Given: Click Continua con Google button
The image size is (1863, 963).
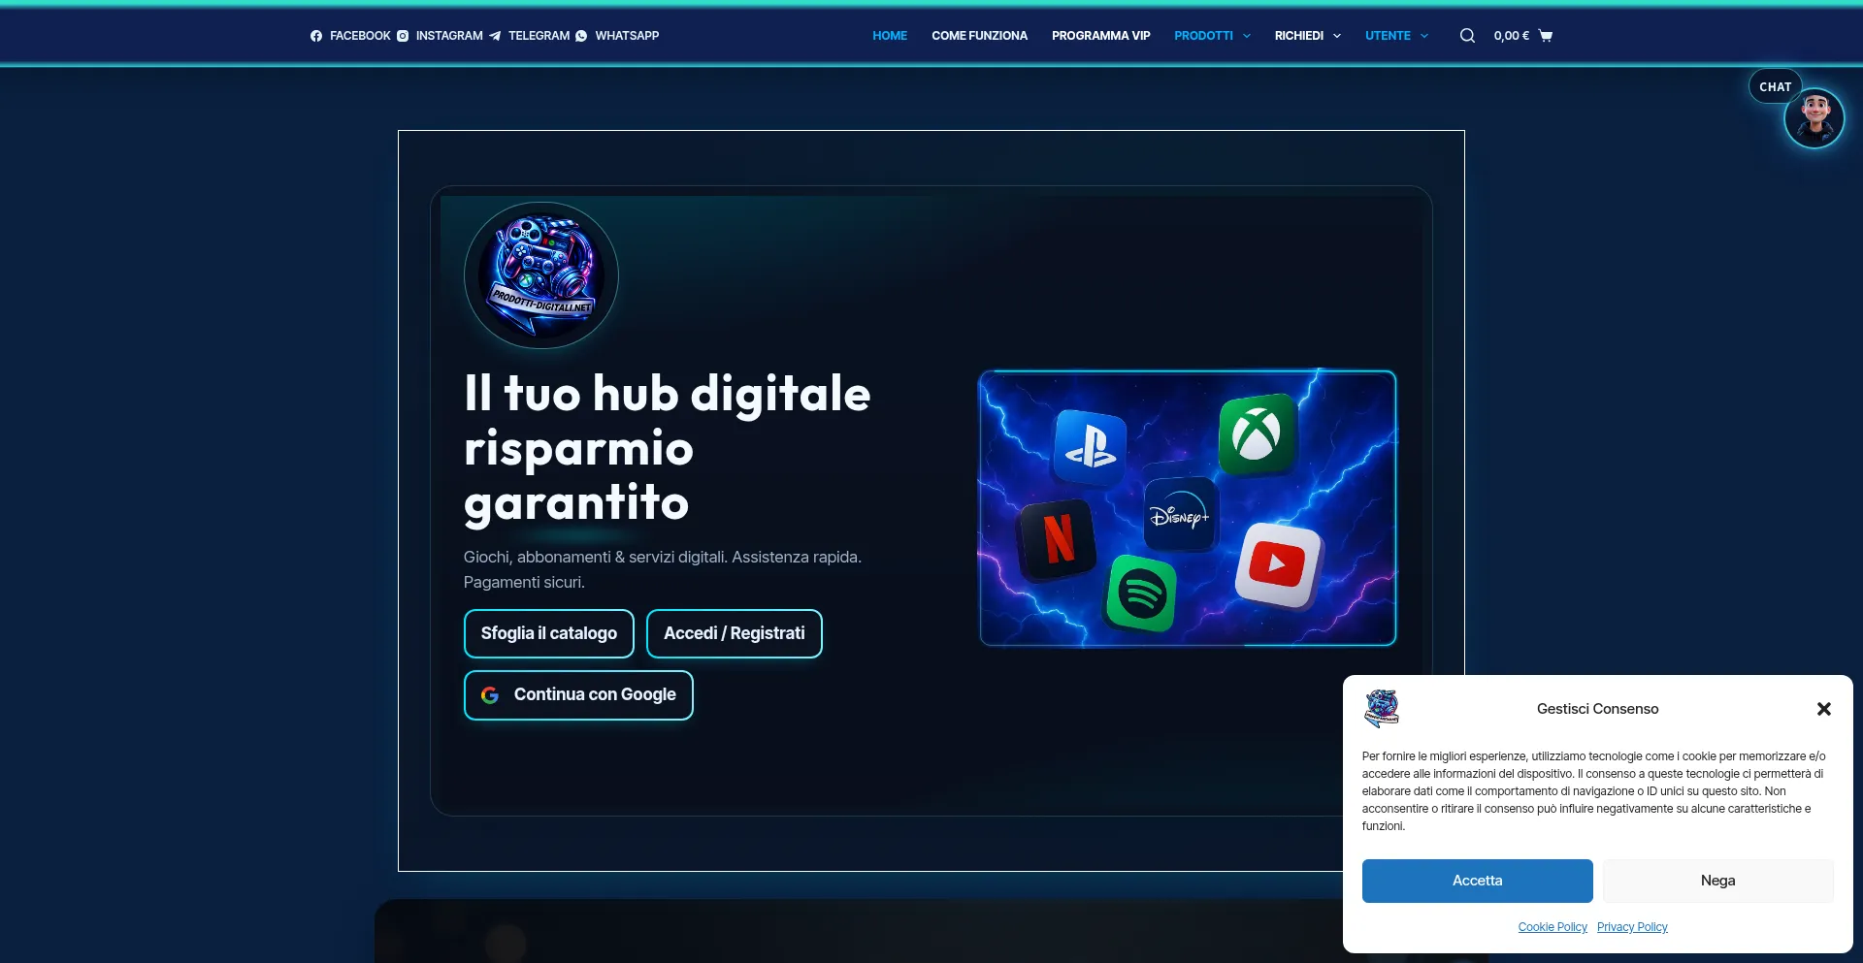Looking at the screenshot, I should coord(578,695).
